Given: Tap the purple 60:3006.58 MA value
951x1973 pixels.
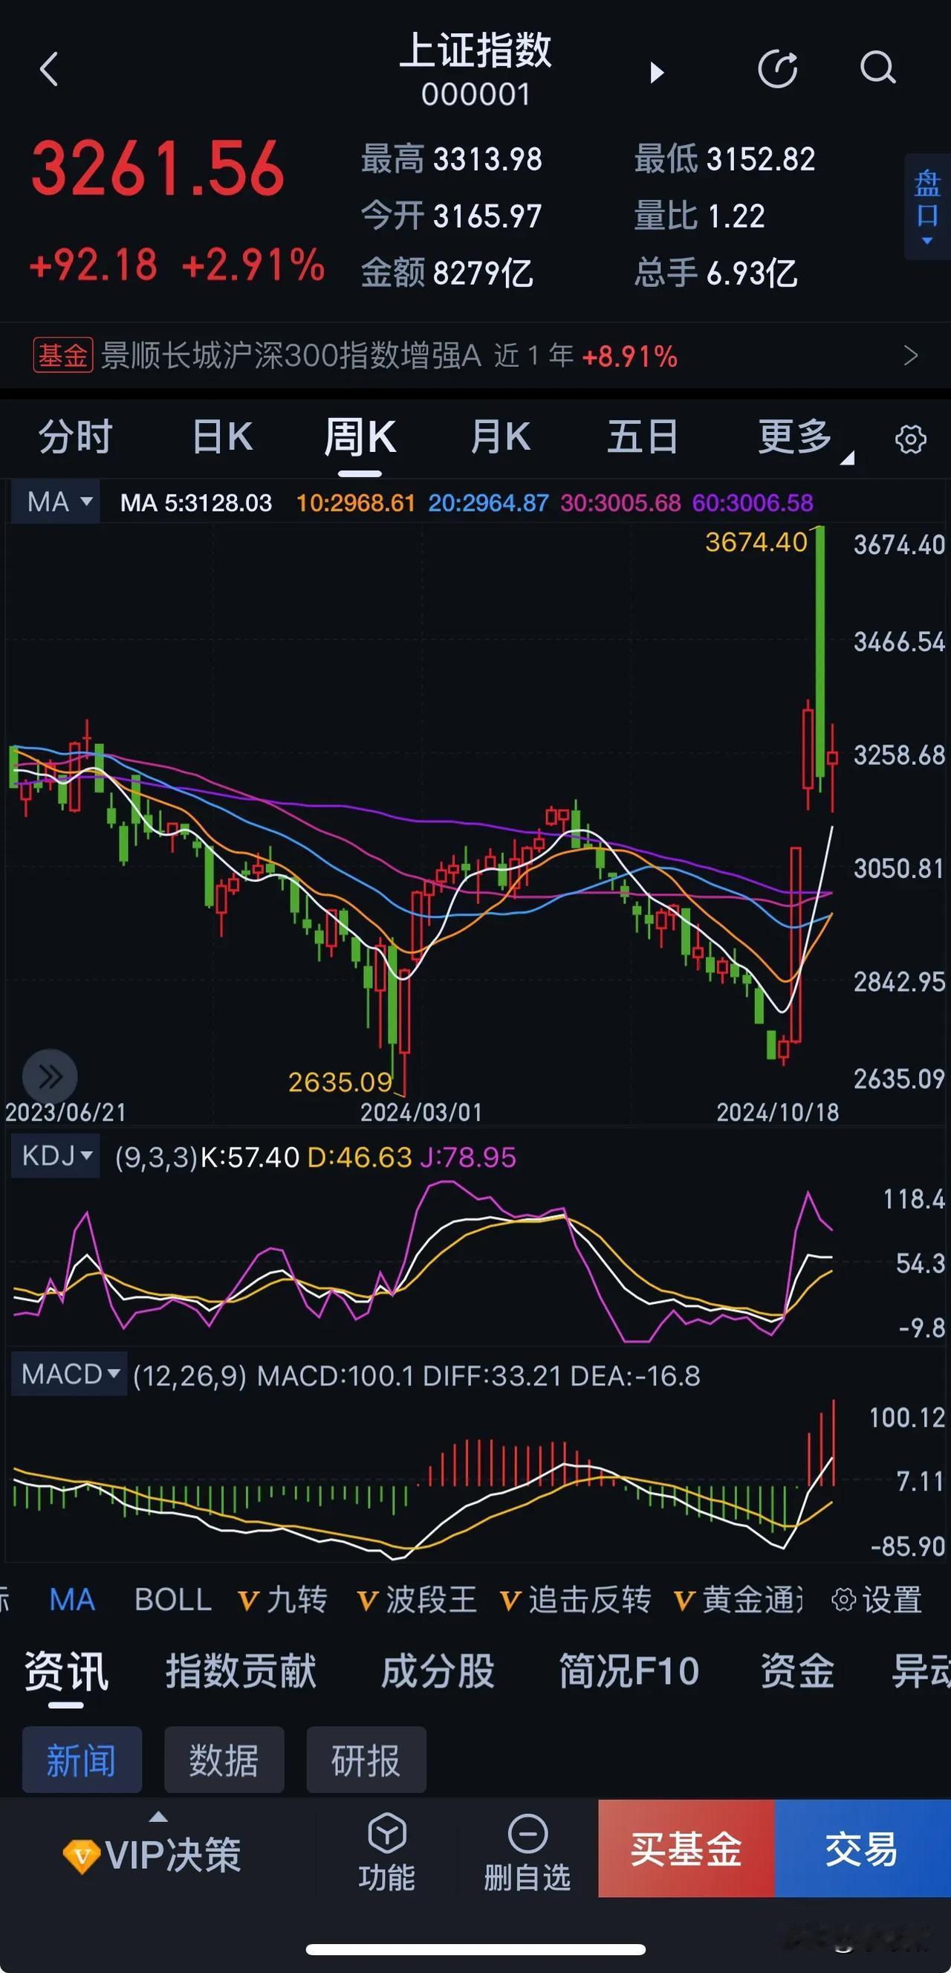Looking at the screenshot, I should coord(753,503).
